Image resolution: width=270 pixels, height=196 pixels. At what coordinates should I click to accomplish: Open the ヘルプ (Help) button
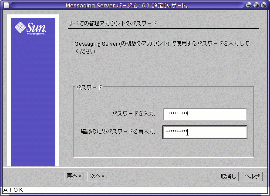point(252,176)
